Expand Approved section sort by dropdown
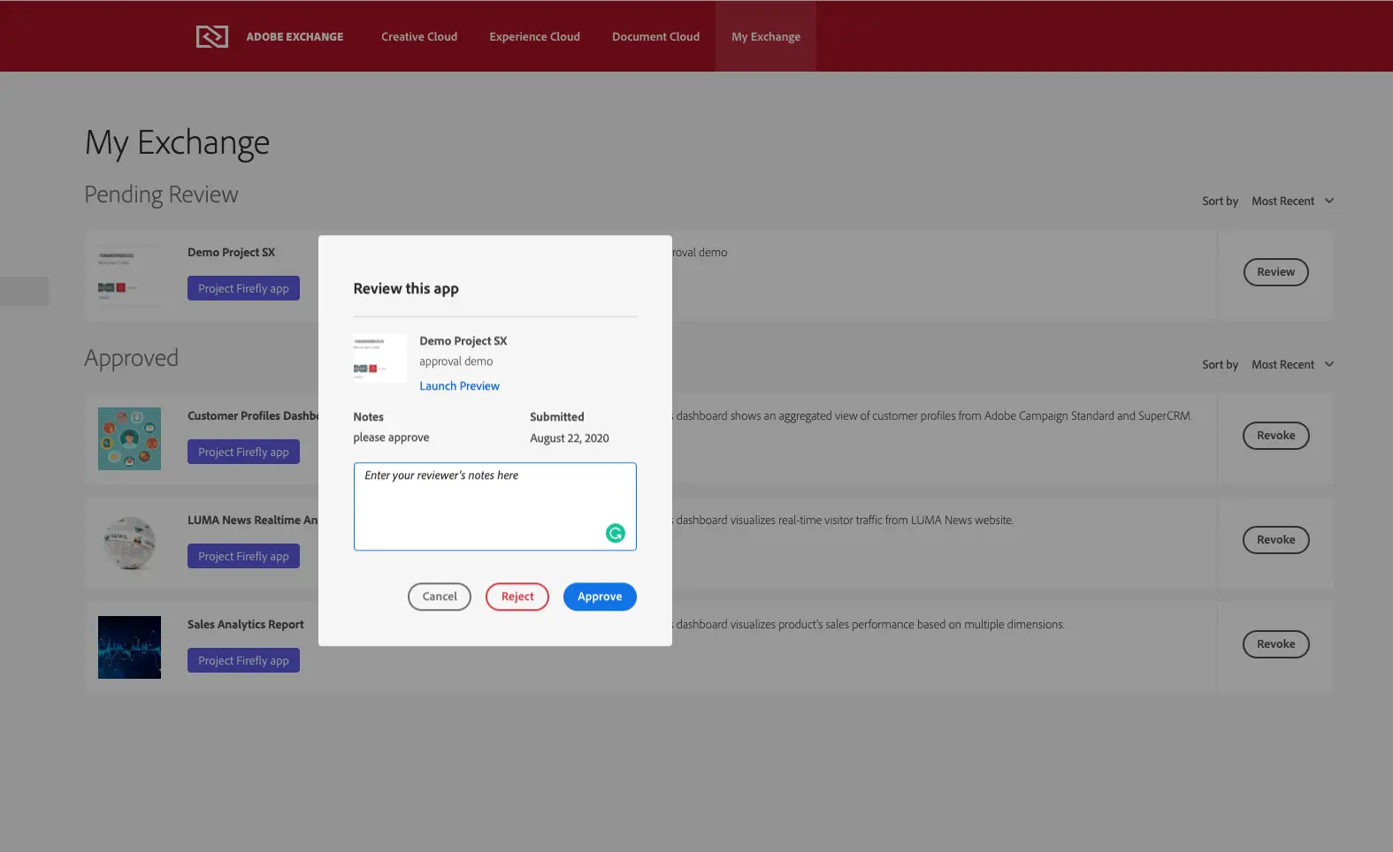The image size is (1393, 852). point(1291,365)
